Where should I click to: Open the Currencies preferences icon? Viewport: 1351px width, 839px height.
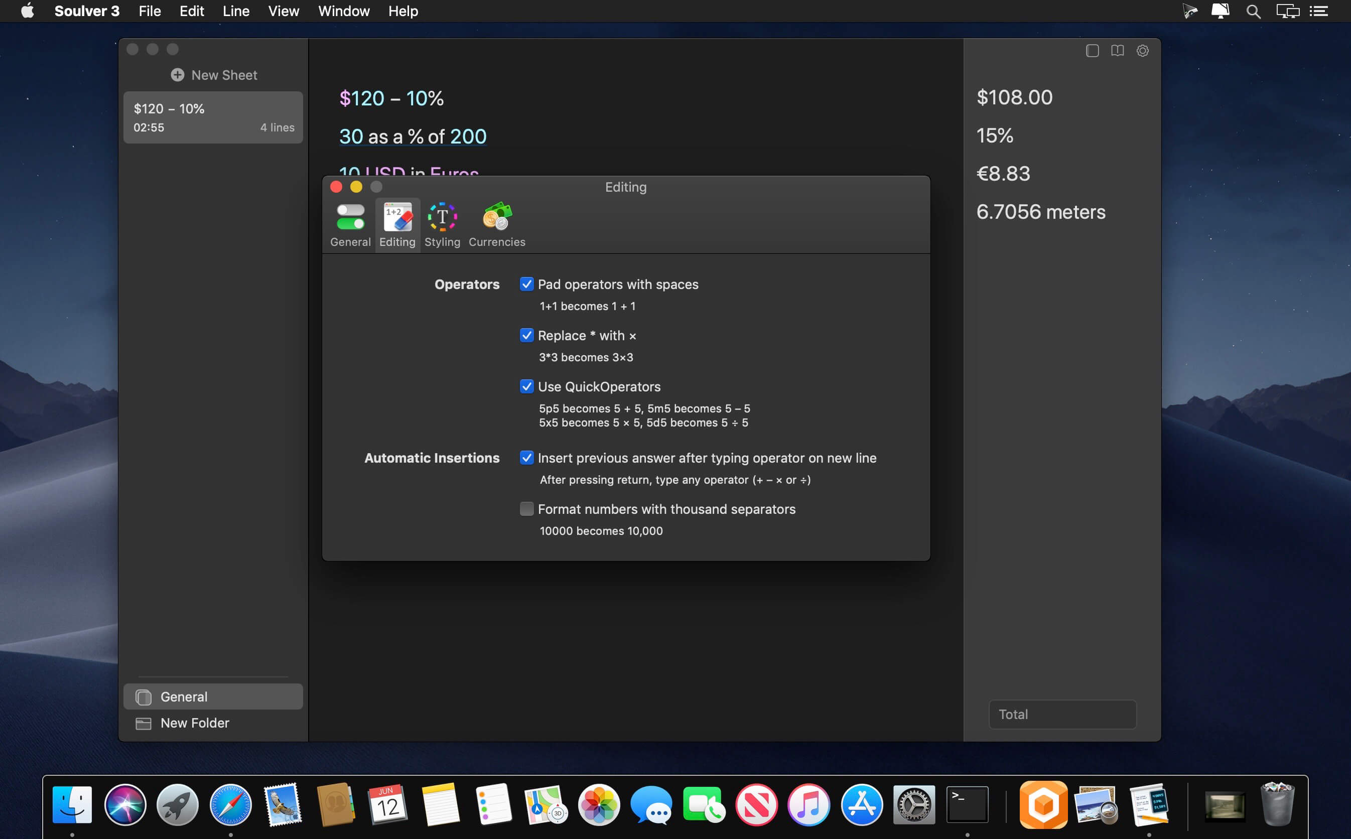[x=496, y=217]
